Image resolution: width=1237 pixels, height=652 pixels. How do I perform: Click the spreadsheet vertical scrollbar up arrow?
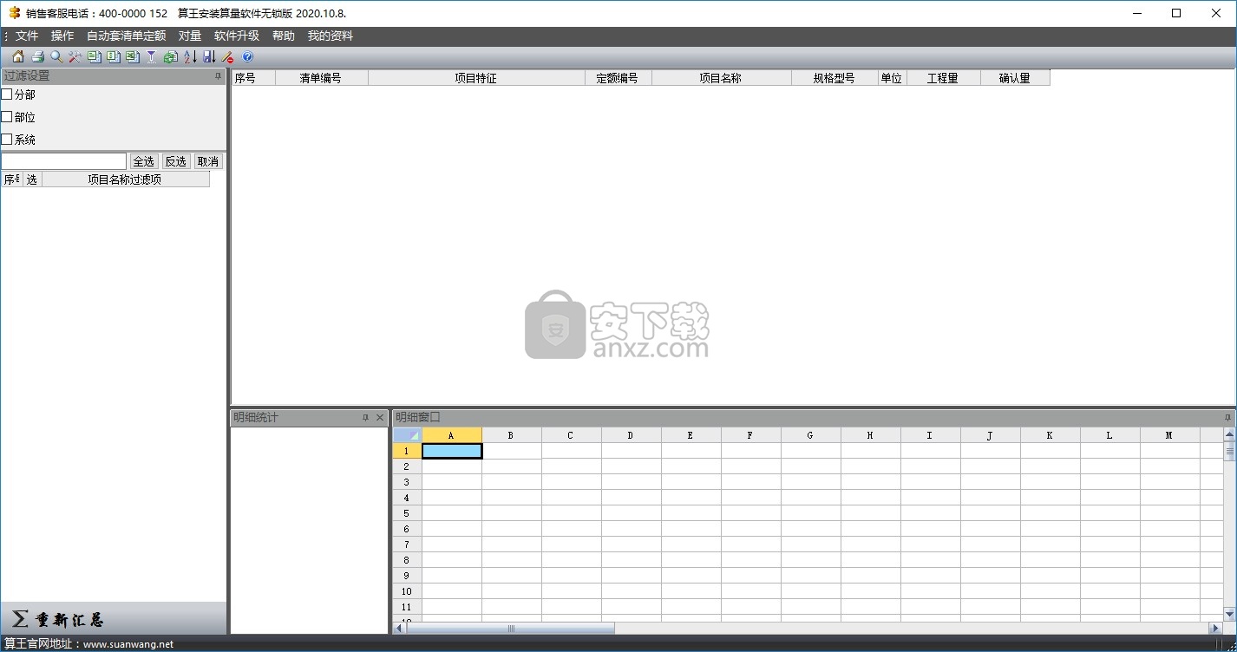pyautogui.click(x=1229, y=434)
